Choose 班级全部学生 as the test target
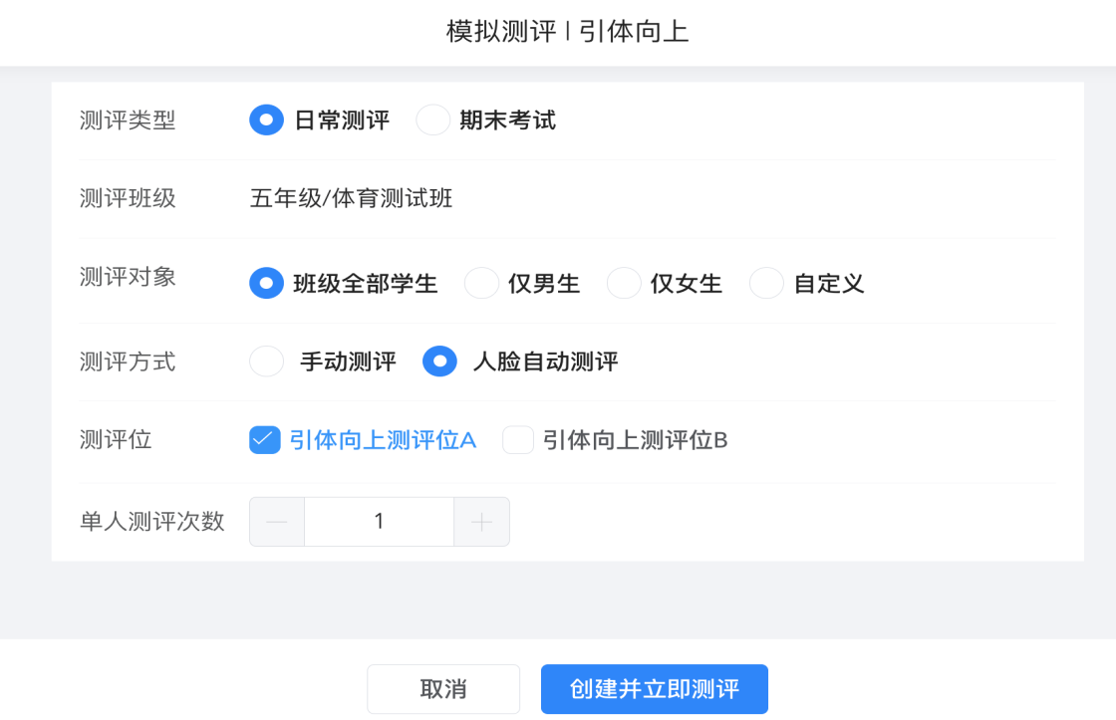Image resolution: width=1116 pixels, height=720 pixels. 266,283
